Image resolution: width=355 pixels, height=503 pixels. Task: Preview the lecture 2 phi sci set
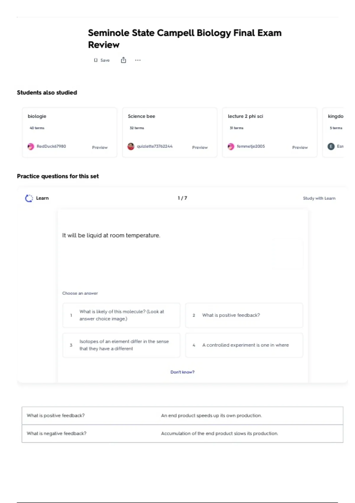[x=300, y=147]
